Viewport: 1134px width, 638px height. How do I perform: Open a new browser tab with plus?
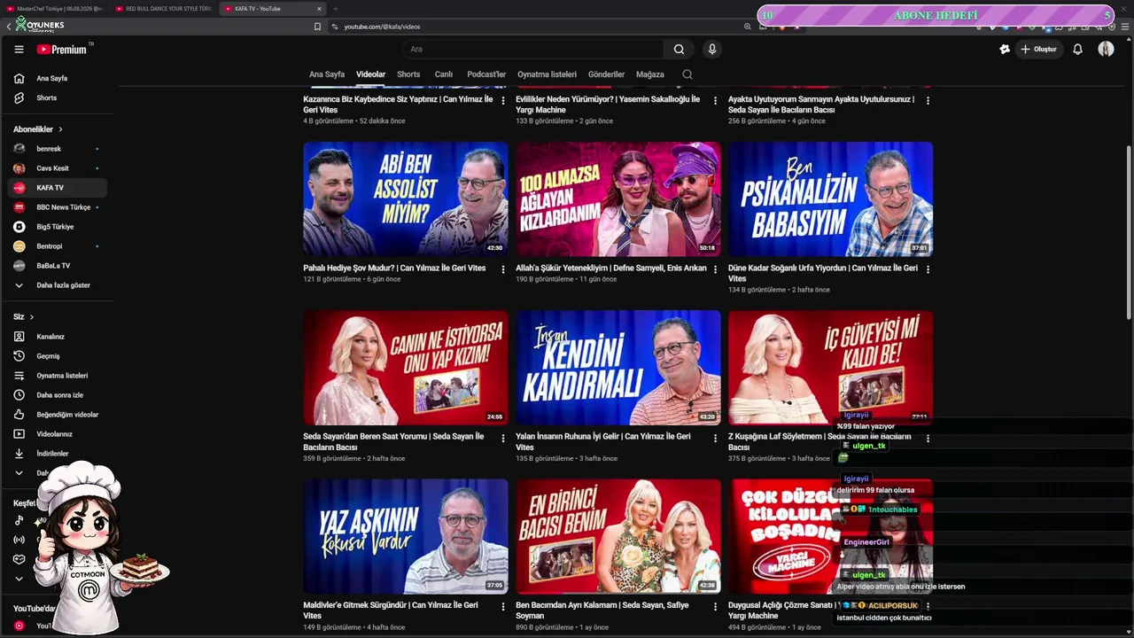[x=336, y=9]
